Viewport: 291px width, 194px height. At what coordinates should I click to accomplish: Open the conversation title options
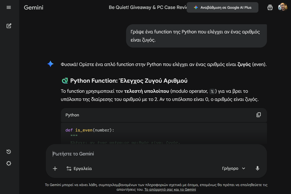point(147,7)
